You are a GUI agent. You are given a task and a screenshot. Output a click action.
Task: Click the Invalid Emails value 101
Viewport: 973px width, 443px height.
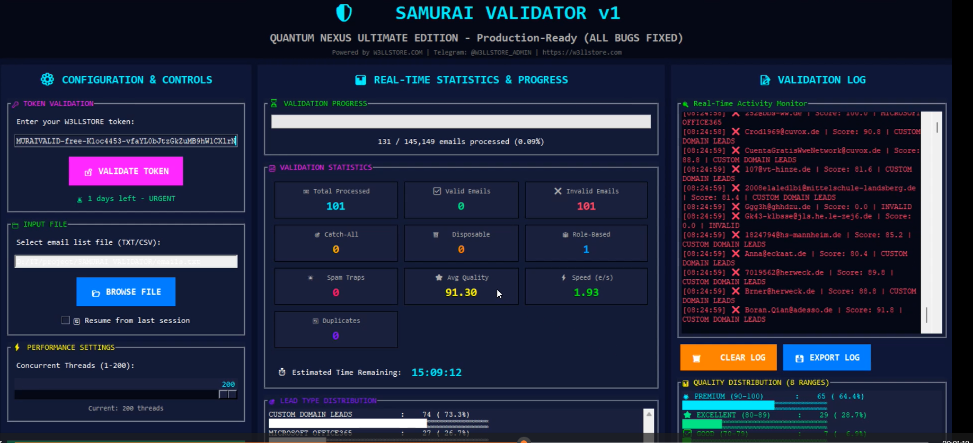point(586,206)
